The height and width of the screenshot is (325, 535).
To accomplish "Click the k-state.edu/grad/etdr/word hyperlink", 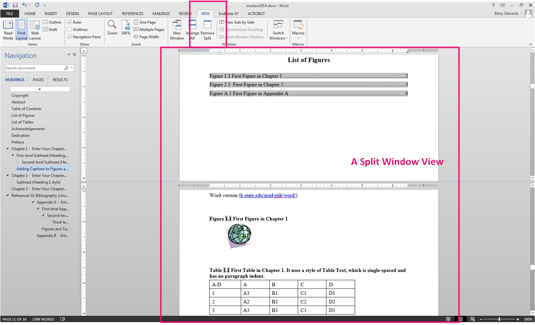I will coord(268,195).
